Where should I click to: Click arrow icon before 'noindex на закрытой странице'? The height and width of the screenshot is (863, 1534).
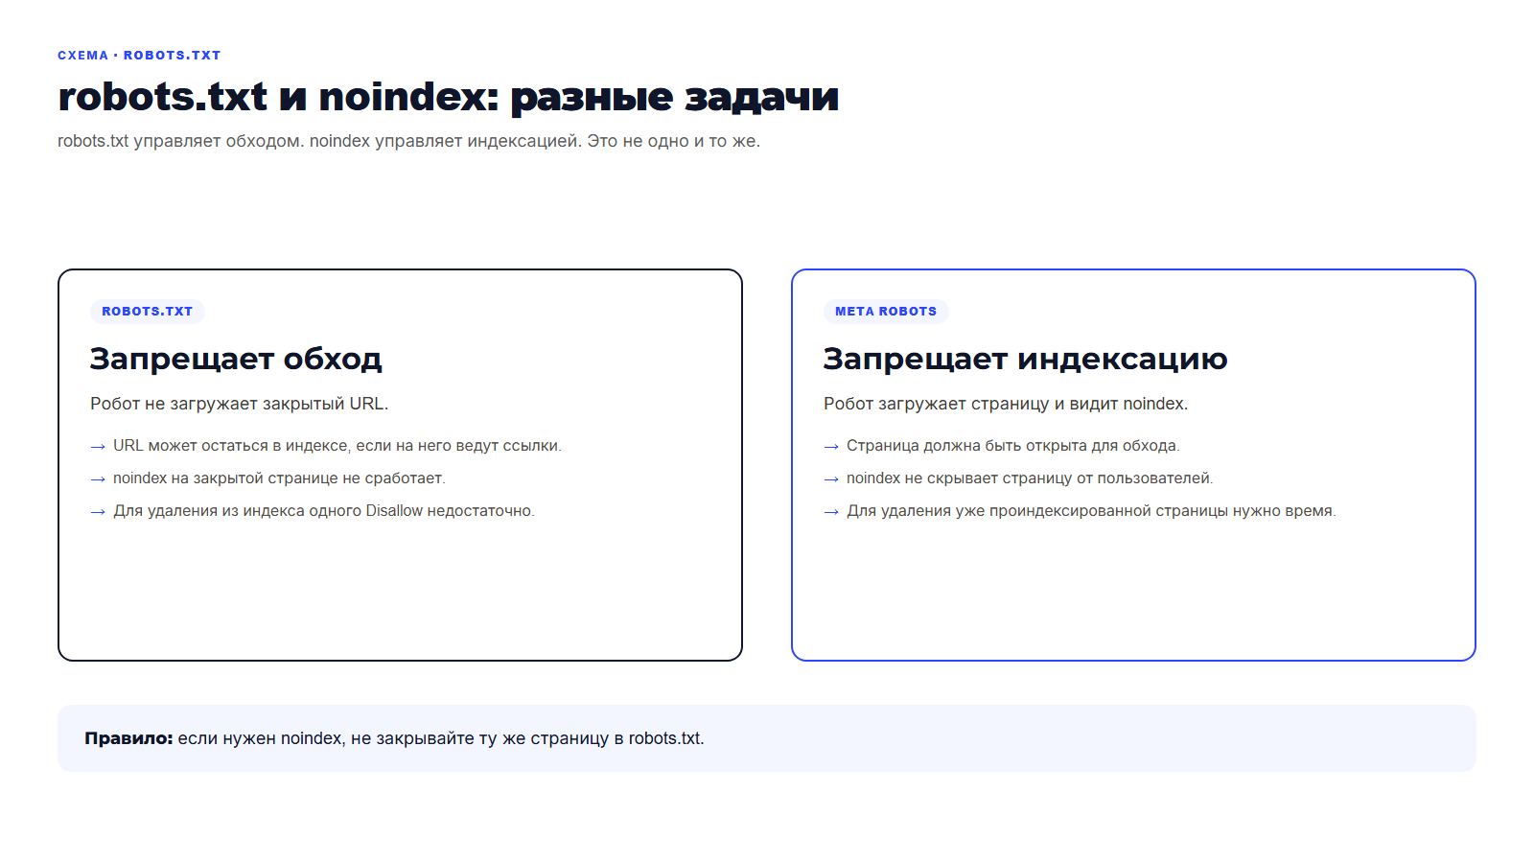coord(98,479)
